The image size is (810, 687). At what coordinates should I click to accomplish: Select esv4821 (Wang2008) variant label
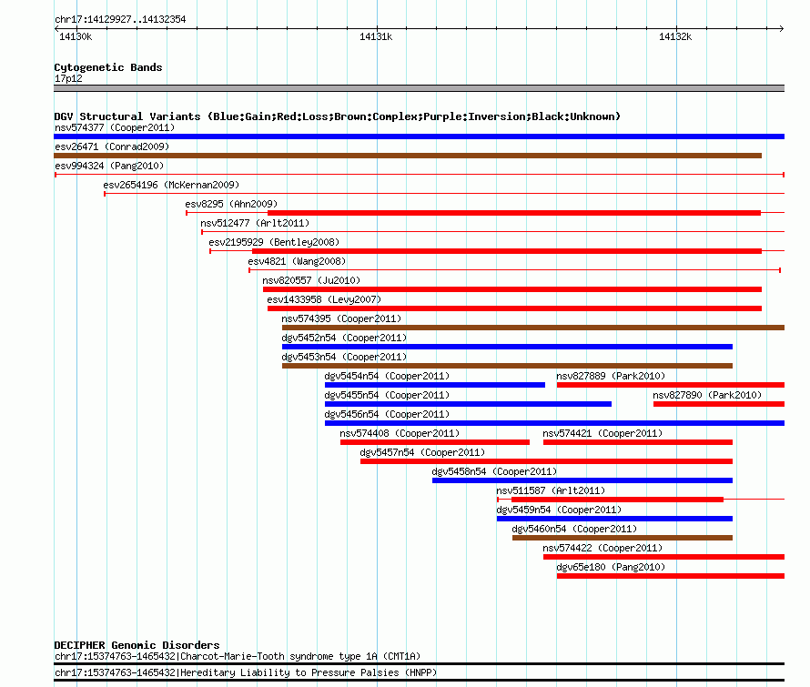[x=297, y=261]
